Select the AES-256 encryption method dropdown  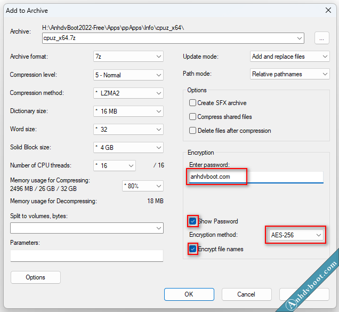296,235
